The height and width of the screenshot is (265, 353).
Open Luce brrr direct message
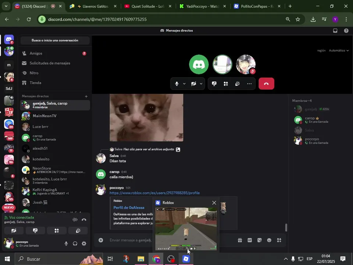coord(55,127)
